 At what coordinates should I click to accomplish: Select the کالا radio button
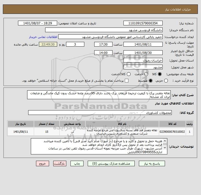coord(160,74)
